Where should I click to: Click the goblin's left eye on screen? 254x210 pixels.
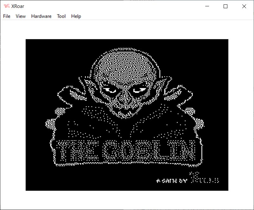[x=111, y=90]
